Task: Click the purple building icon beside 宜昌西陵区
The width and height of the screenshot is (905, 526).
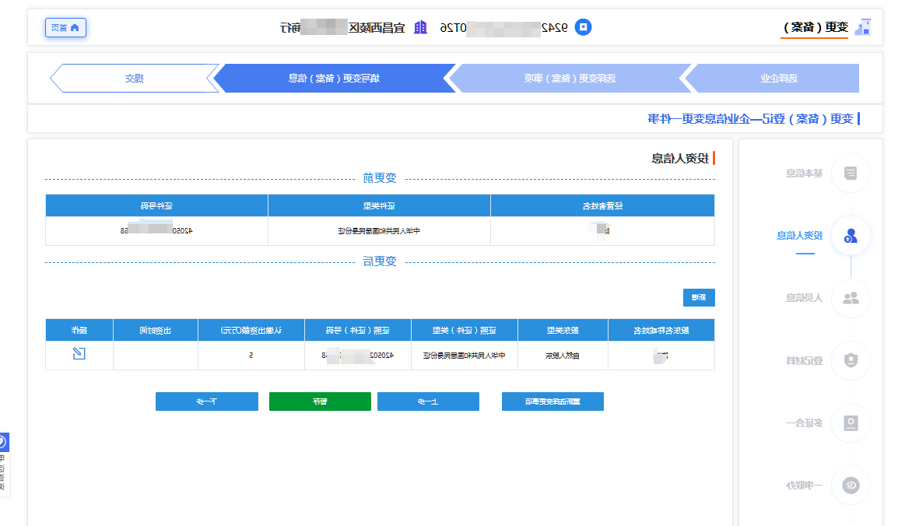Action: pos(421,27)
